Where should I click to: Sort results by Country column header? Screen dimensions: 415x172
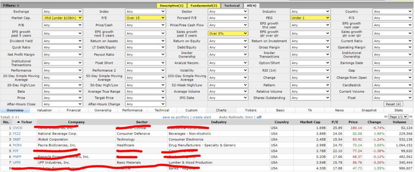pyautogui.click(x=282, y=122)
